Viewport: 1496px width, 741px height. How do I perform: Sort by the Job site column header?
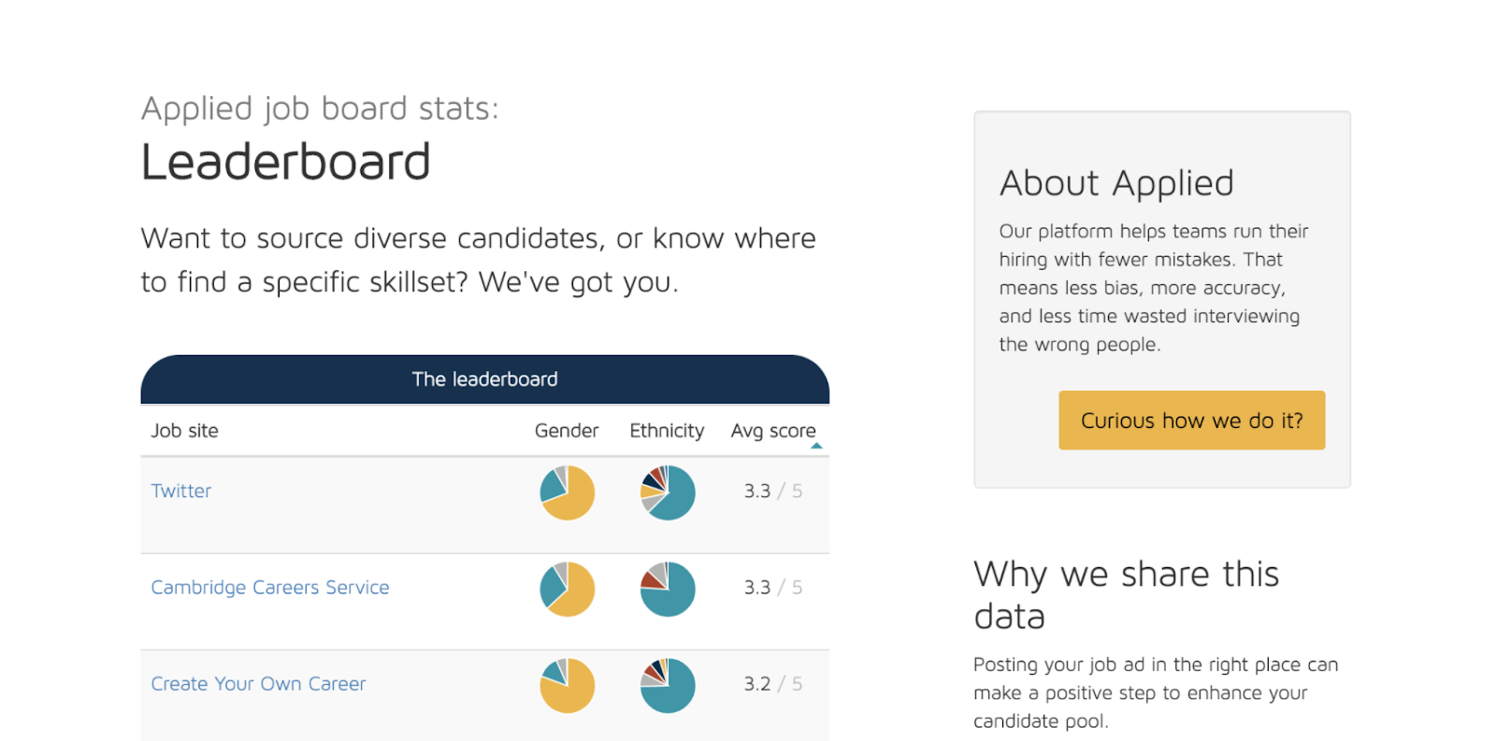click(x=185, y=431)
